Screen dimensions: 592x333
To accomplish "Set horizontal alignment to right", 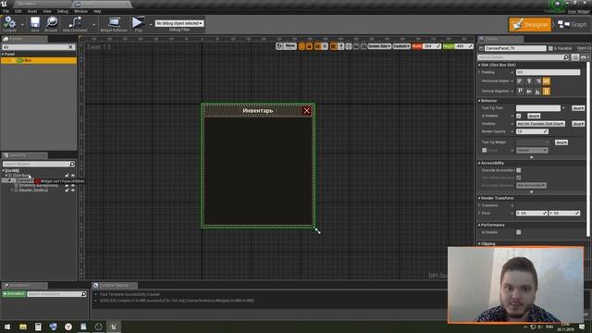I will (537, 81).
